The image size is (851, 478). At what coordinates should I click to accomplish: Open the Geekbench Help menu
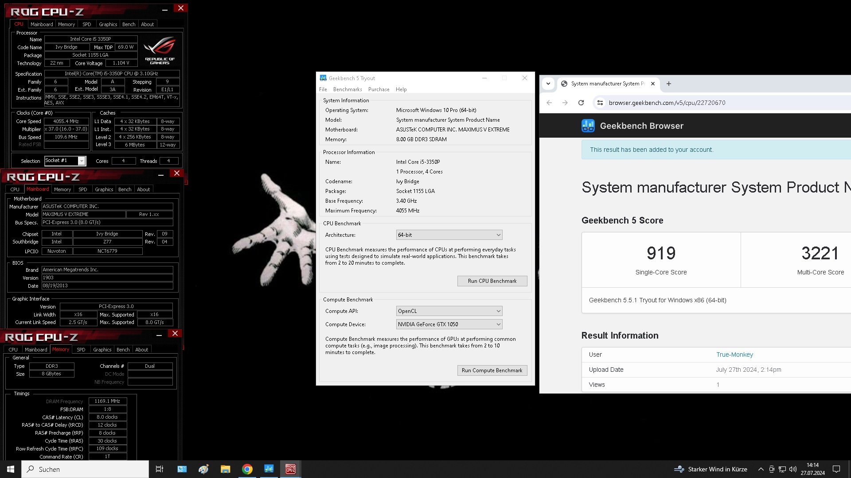tap(401, 89)
